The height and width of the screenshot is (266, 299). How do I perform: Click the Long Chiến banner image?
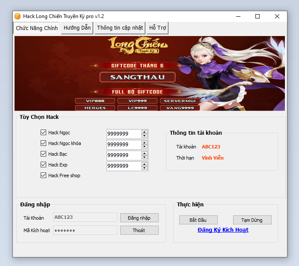tap(150, 73)
